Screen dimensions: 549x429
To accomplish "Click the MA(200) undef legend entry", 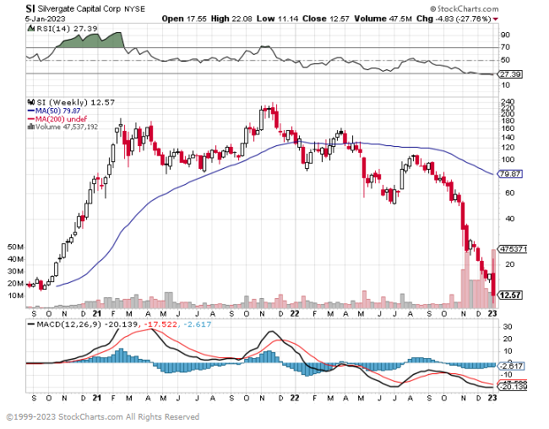I will (x=61, y=119).
